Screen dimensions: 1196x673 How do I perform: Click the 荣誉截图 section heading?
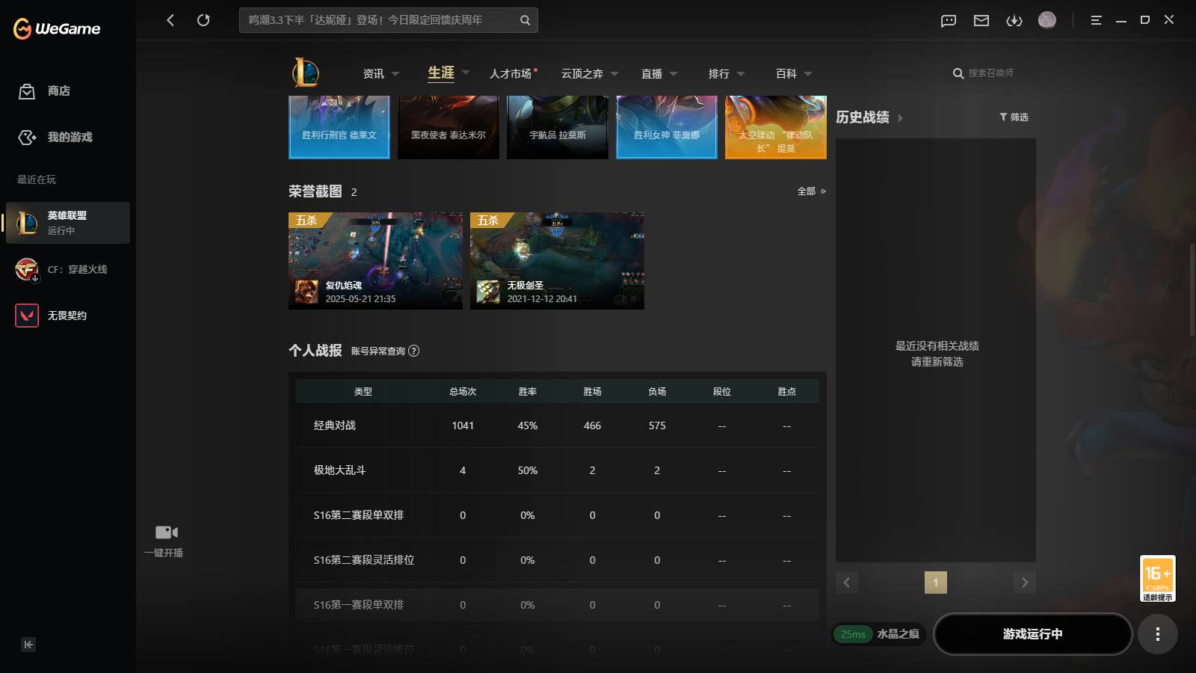click(315, 191)
